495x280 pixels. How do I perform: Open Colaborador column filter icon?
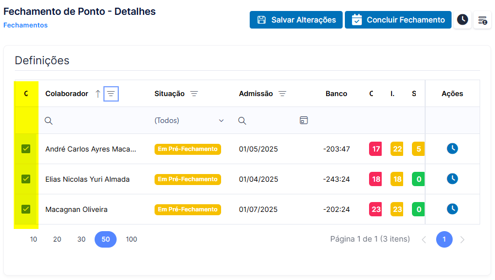(111, 94)
